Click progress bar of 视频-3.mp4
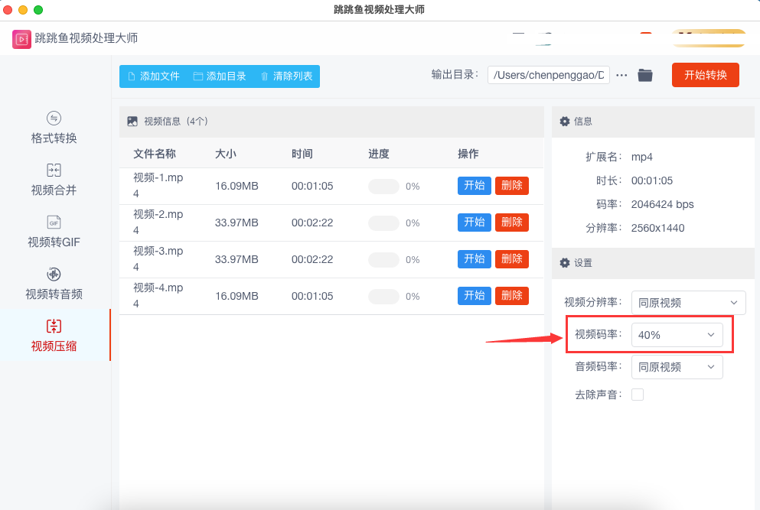The image size is (760, 510). pyautogui.click(x=383, y=260)
